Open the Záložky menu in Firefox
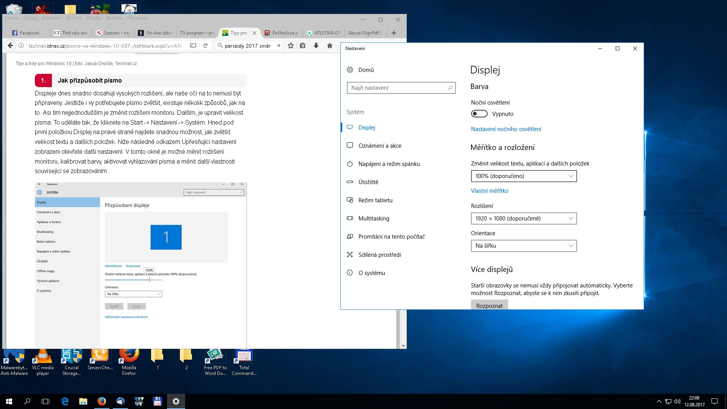The image size is (727, 409). tap(94, 18)
